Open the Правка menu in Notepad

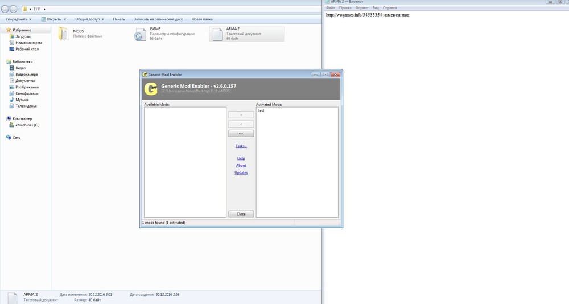click(345, 7)
